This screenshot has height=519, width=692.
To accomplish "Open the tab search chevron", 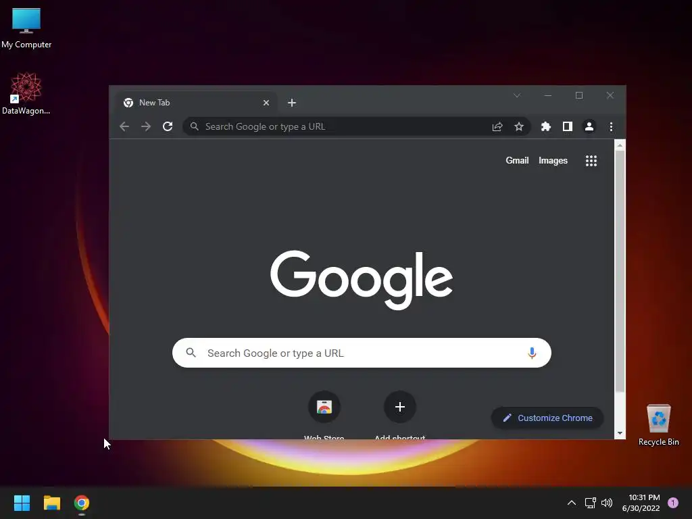I will click(517, 95).
